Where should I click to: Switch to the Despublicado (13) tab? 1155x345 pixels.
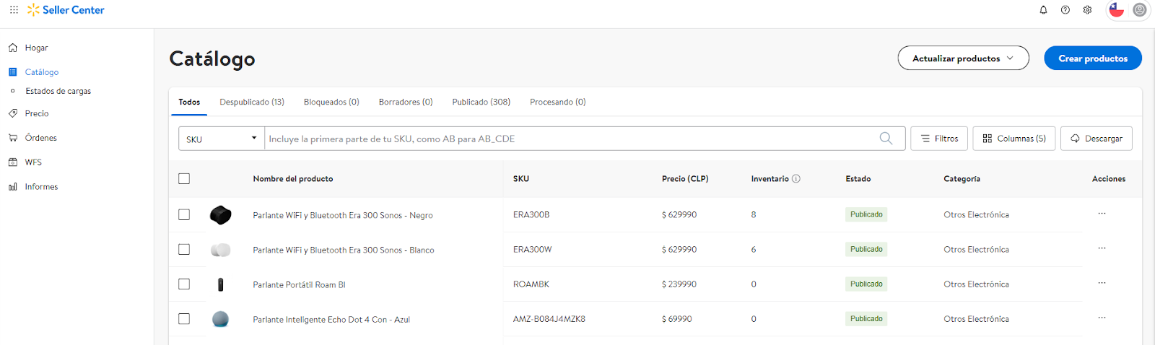pyautogui.click(x=252, y=102)
